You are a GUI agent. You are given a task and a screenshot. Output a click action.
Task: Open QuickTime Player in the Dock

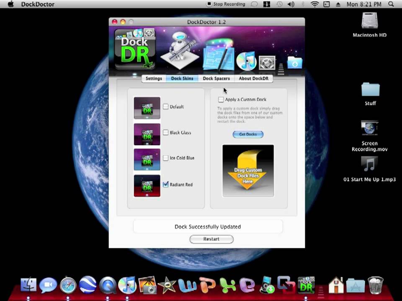(x=108, y=285)
